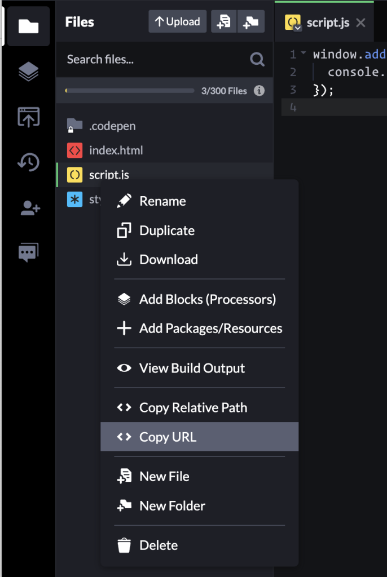Close the script.js editor tab
This screenshot has height=577, width=387.
pos(361,23)
